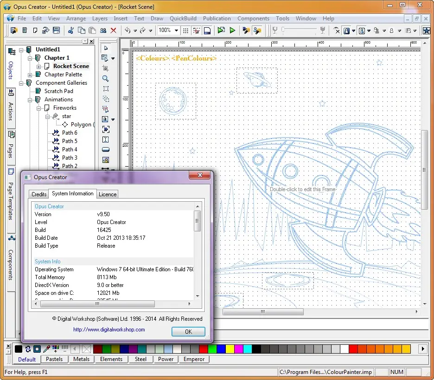
Task: Click OK in the Opus Creator dialog
Action: click(x=188, y=332)
